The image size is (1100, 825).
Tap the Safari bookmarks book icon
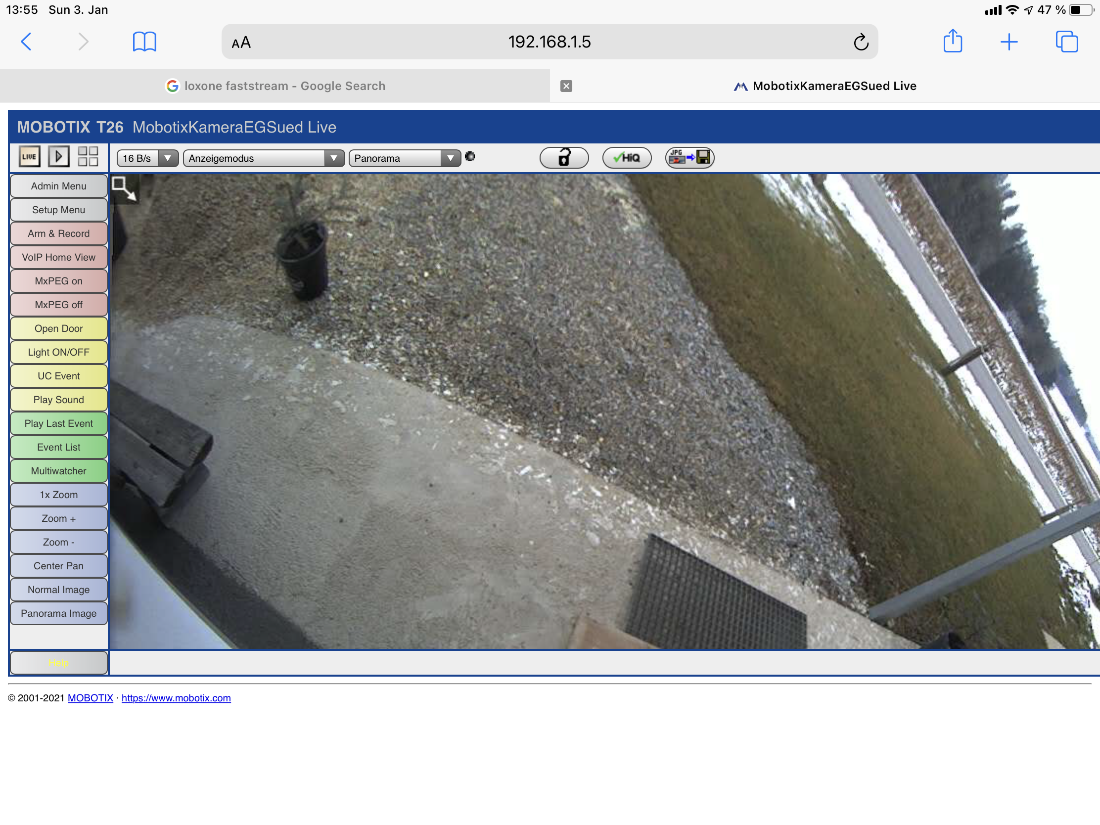[x=144, y=42]
